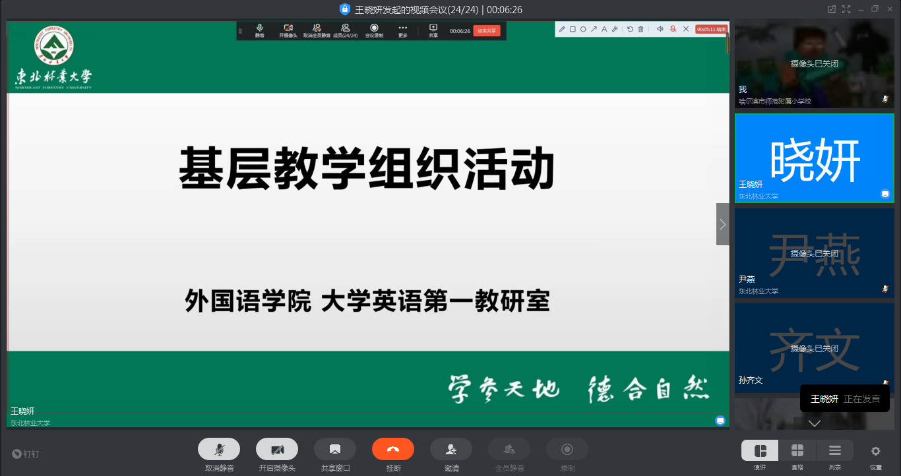This screenshot has height=476, width=901.
Task: Select the Rectangle annotation tool
Action: (573, 29)
